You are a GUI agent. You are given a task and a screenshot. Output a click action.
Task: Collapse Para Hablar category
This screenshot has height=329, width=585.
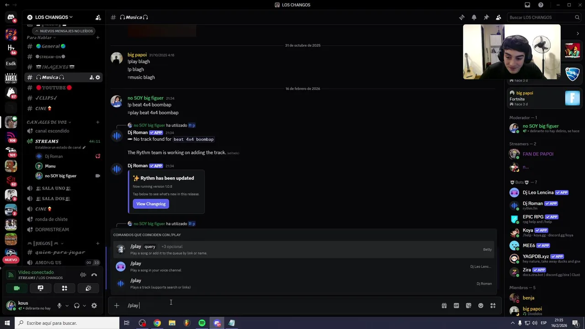pyautogui.click(x=41, y=37)
